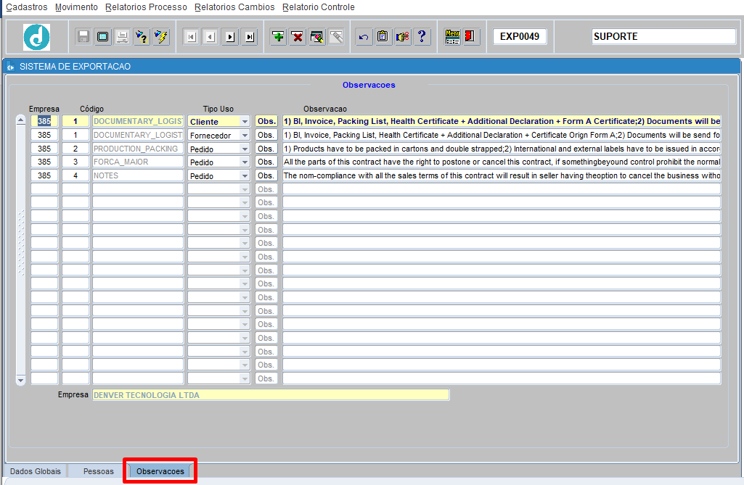Open the Relatorios Cambios menu

(x=234, y=7)
